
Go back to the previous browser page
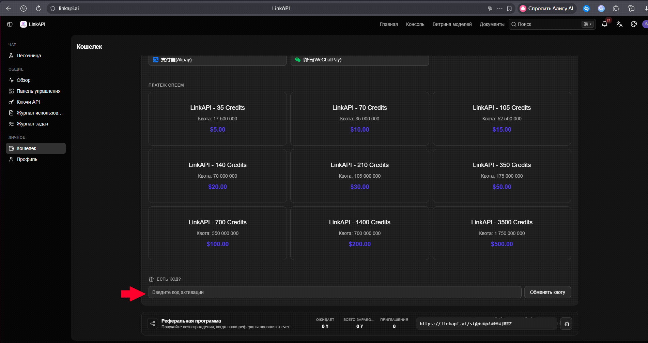tap(9, 9)
